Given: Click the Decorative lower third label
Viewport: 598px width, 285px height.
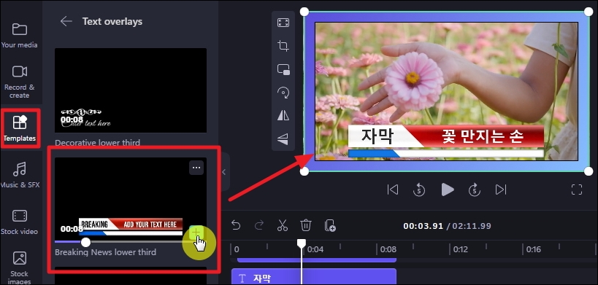Looking at the screenshot, I should point(97,143).
